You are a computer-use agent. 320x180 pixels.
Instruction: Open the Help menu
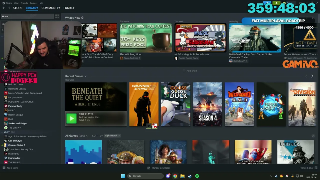tap(41, 3)
